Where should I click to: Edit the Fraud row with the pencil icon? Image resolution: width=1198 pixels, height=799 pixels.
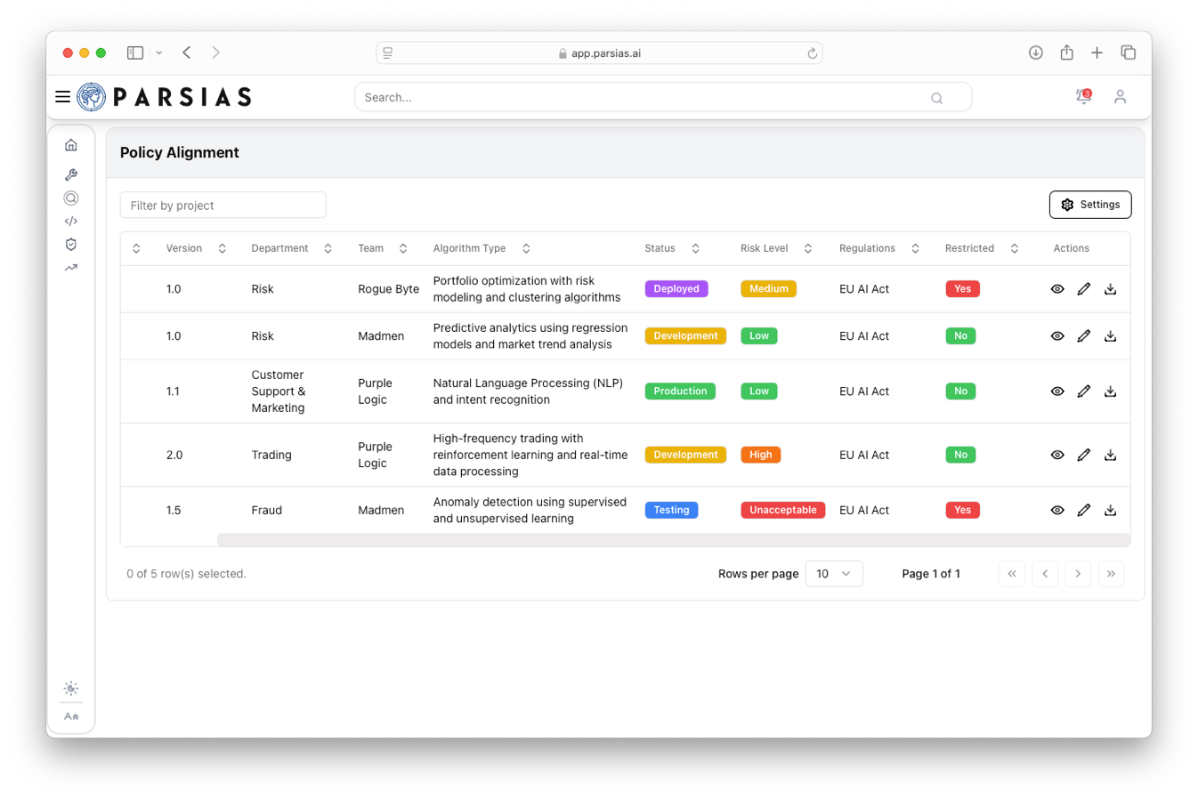click(1083, 510)
